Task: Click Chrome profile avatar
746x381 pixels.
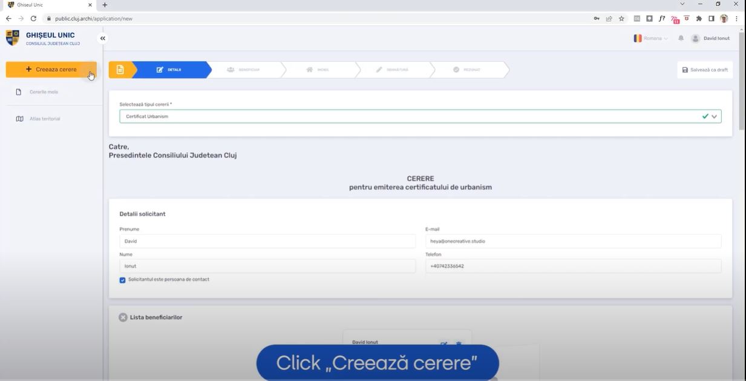Action: (724, 19)
